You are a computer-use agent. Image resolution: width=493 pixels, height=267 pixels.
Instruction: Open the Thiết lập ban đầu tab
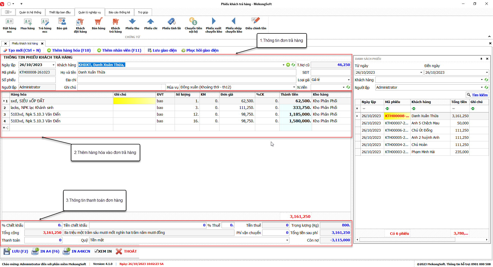tap(60, 12)
